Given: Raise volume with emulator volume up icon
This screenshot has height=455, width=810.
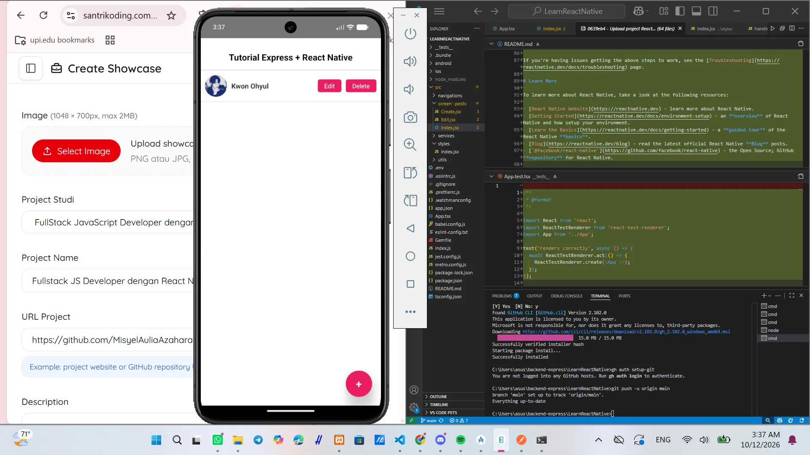Looking at the screenshot, I should 410,62.
